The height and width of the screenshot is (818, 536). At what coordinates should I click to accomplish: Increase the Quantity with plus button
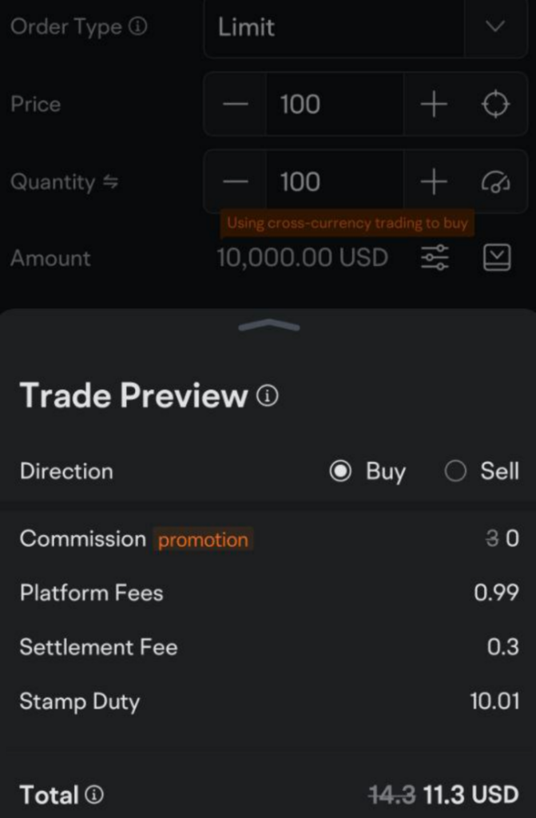point(434,182)
